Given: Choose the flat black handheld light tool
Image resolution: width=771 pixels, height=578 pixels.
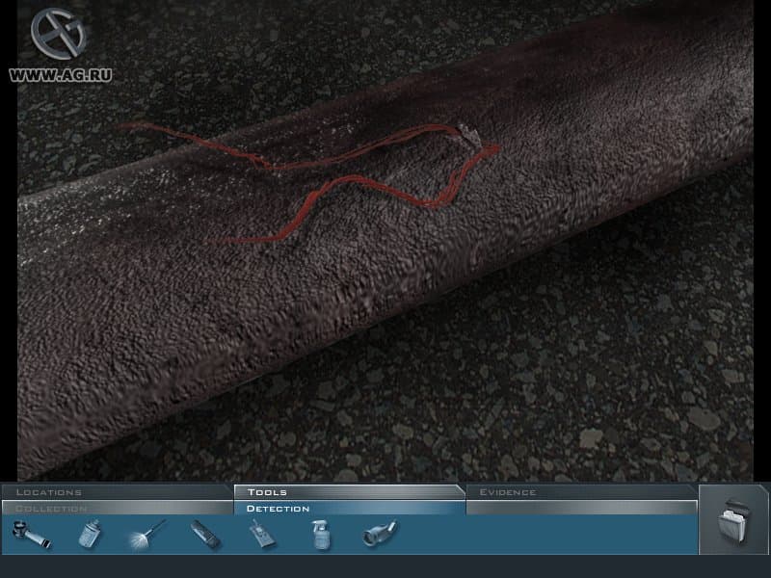Looking at the screenshot, I should tap(205, 535).
